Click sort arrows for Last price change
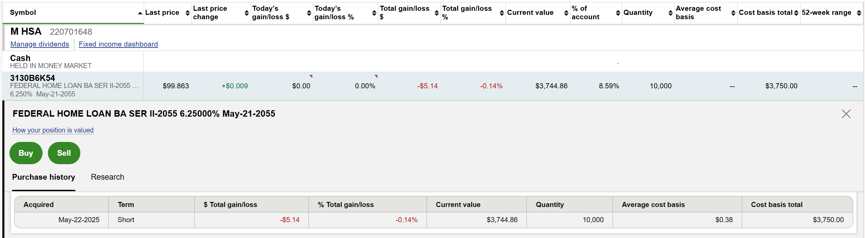 [246, 13]
